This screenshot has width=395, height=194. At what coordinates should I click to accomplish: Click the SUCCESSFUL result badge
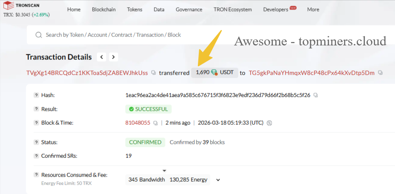click(x=148, y=109)
